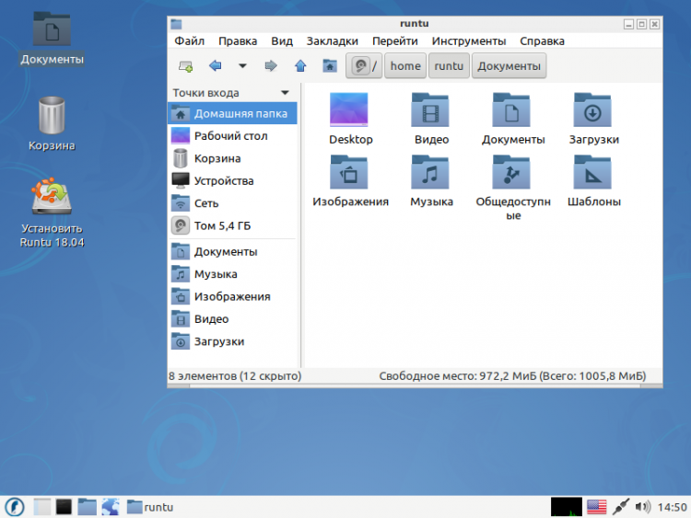Select the Desktop folder thumbnail
Image resolution: width=691 pixels, height=518 pixels.
pos(349,109)
